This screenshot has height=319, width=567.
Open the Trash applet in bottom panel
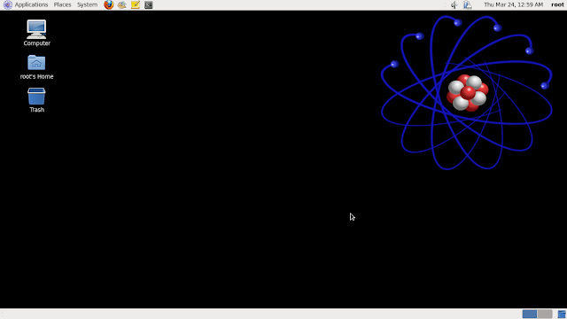pyautogui.click(x=562, y=314)
